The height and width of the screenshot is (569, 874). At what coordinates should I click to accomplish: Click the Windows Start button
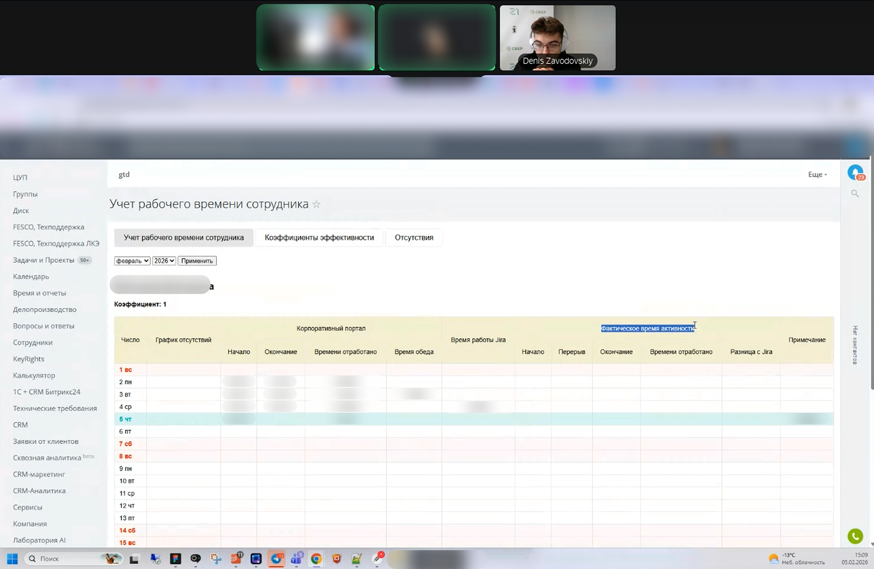click(x=12, y=559)
